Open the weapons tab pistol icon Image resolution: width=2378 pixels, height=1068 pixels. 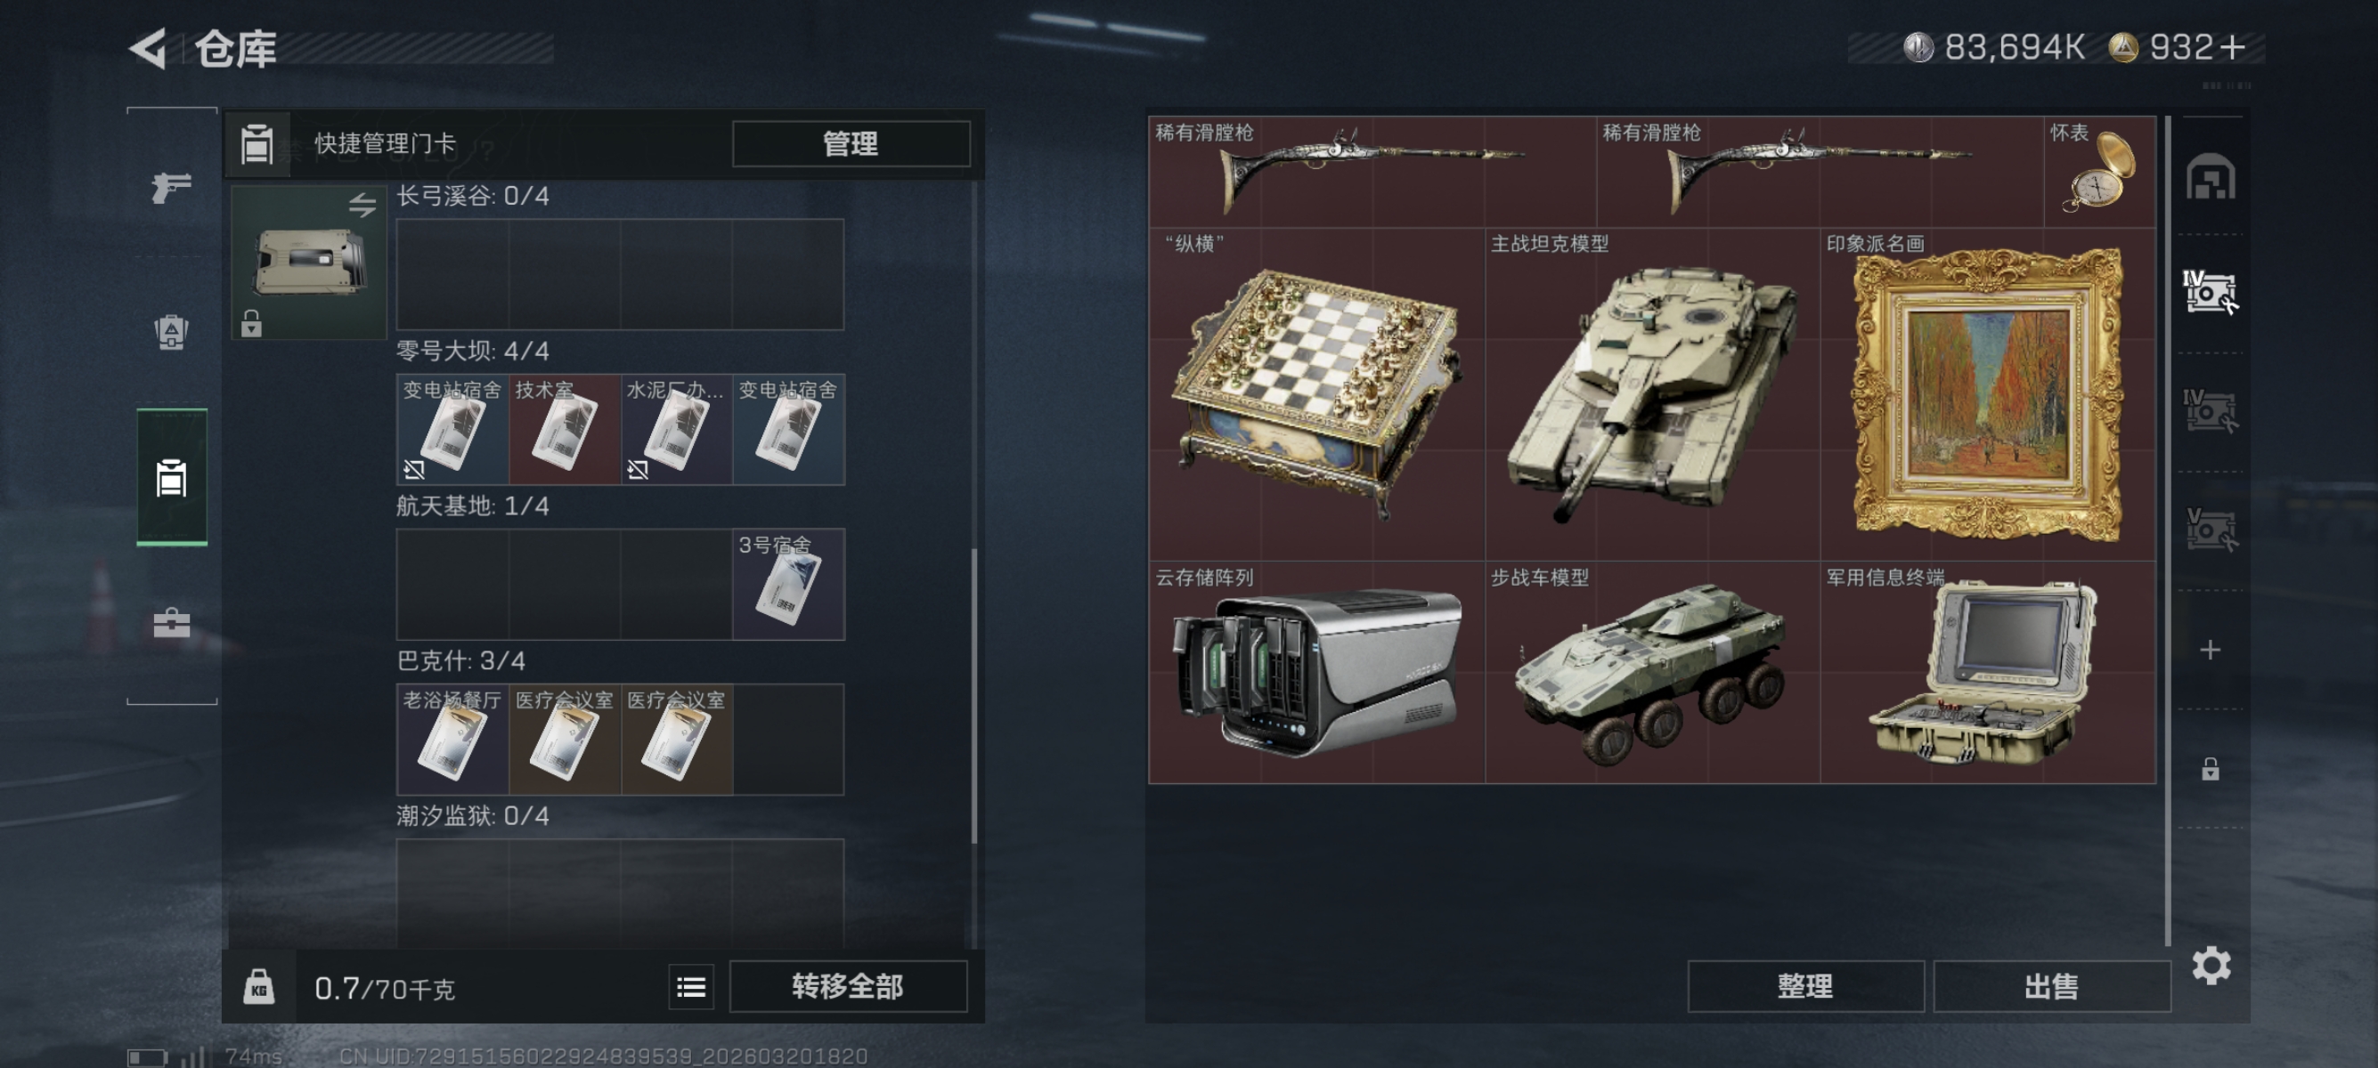[172, 187]
